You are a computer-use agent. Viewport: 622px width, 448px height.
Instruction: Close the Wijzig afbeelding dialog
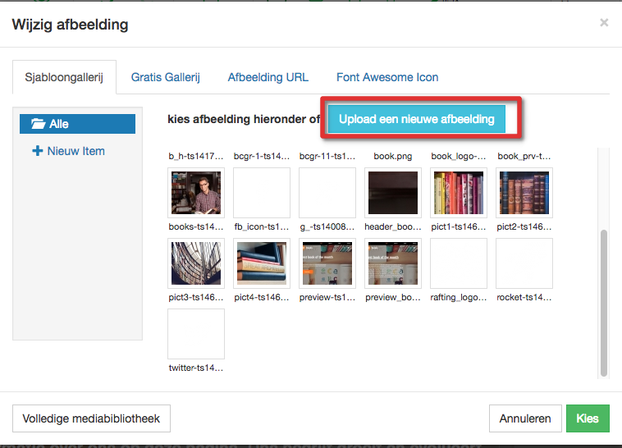click(x=604, y=23)
